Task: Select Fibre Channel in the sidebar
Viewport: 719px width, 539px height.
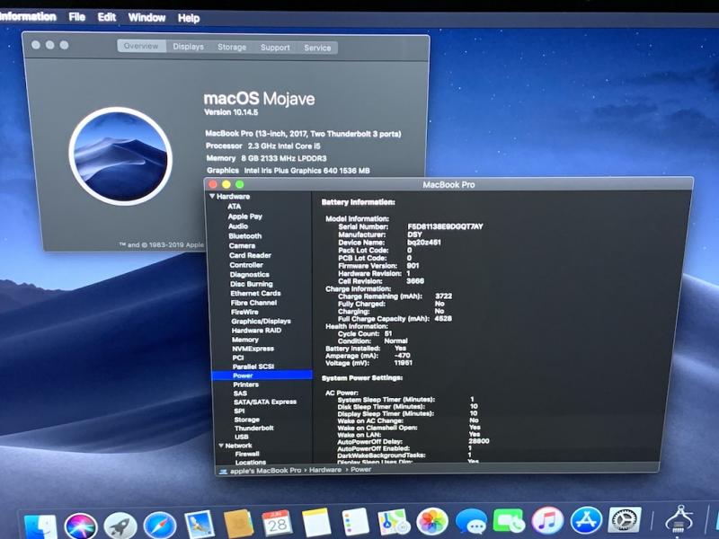Action: [x=253, y=303]
